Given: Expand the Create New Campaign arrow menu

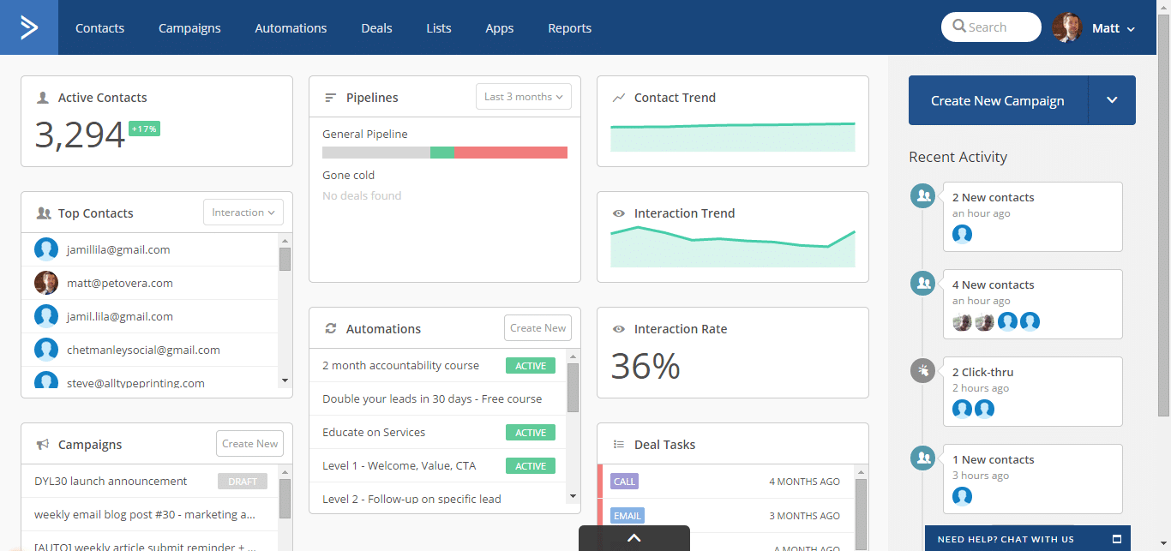Looking at the screenshot, I should pos(1112,100).
